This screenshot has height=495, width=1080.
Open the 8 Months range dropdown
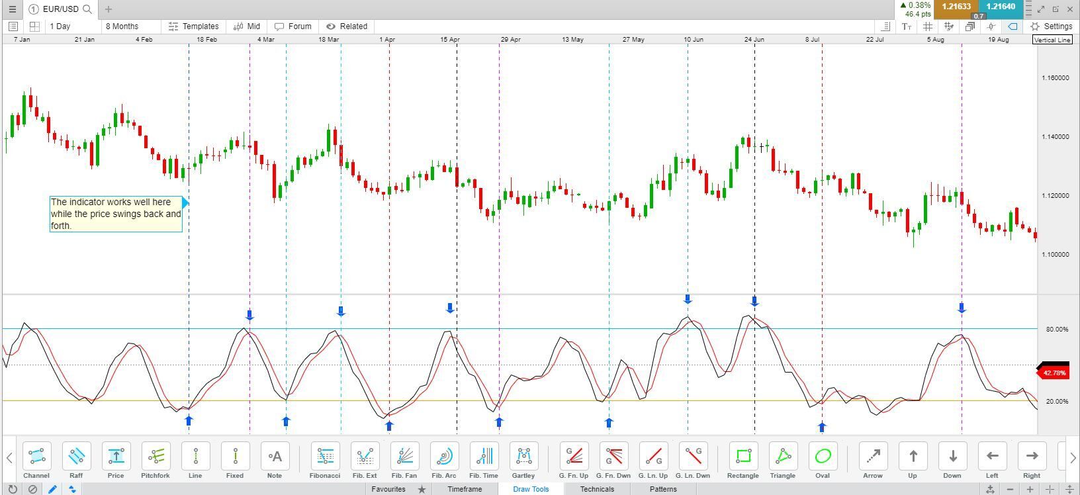[x=131, y=26]
